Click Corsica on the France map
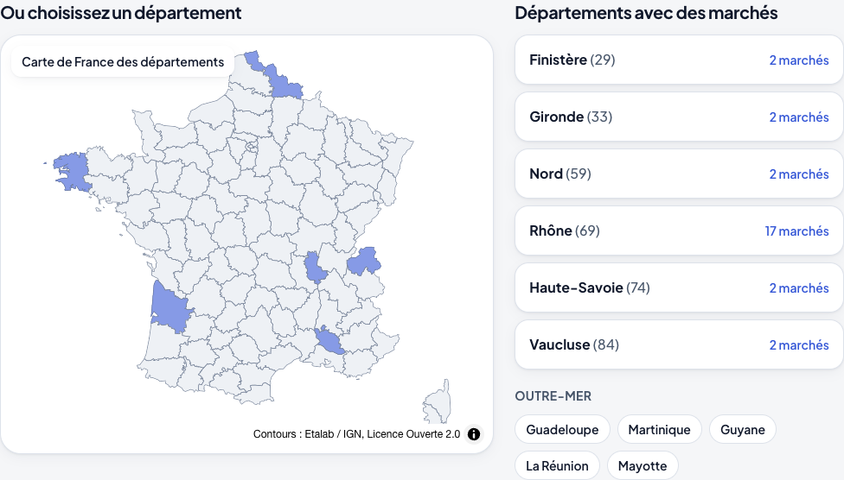This screenshot has width=844, height=480. [438, 403]
